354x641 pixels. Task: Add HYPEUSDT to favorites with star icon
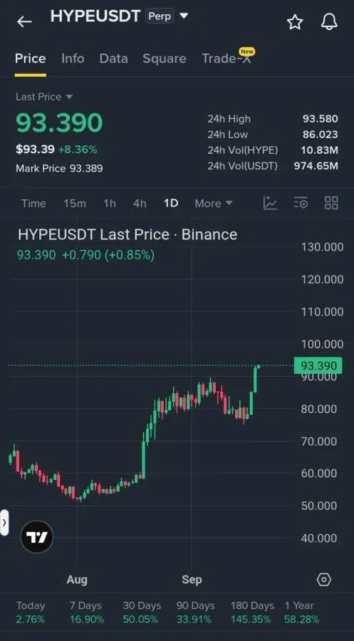[295, 21]
